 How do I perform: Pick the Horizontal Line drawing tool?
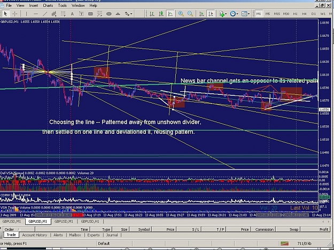pyautogui.click(x=36, y=14)
